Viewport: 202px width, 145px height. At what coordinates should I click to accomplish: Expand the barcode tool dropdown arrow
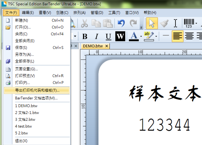(x=197, y=23)
